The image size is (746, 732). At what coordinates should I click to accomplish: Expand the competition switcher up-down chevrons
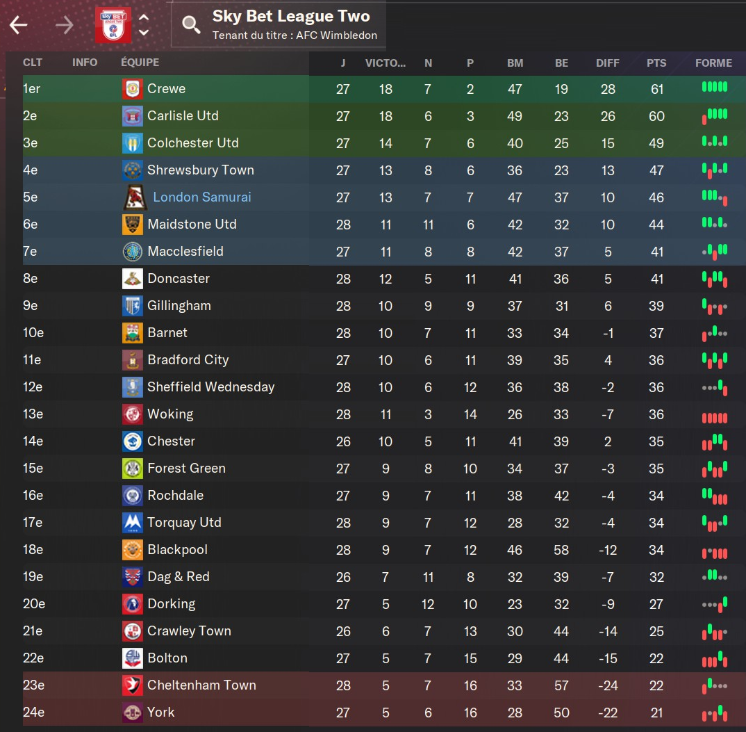[x=144, y=26]
